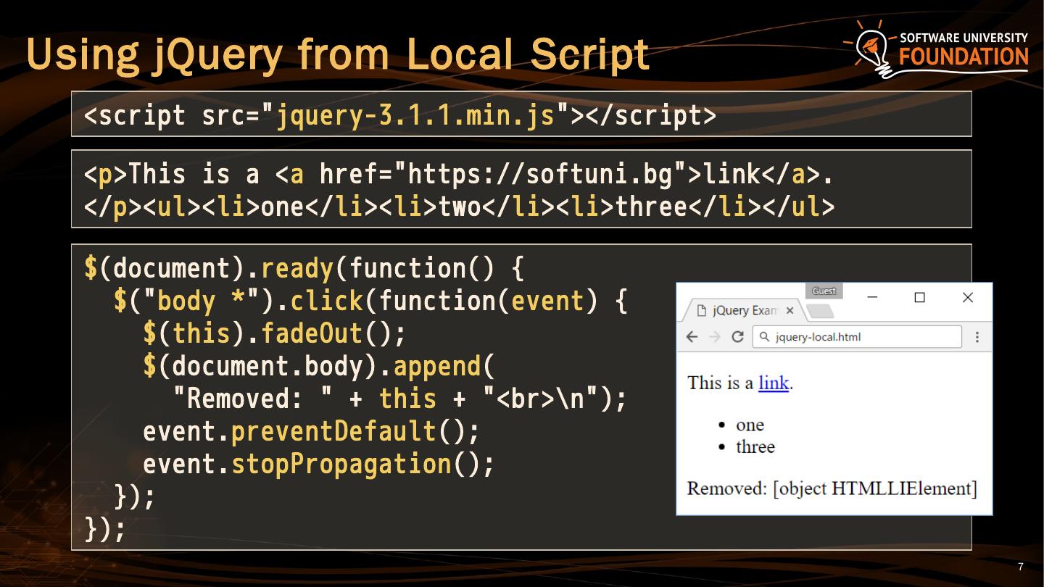Open the Chrome three-dot menu
1044x587 pixels.
(x=977, y=337)
